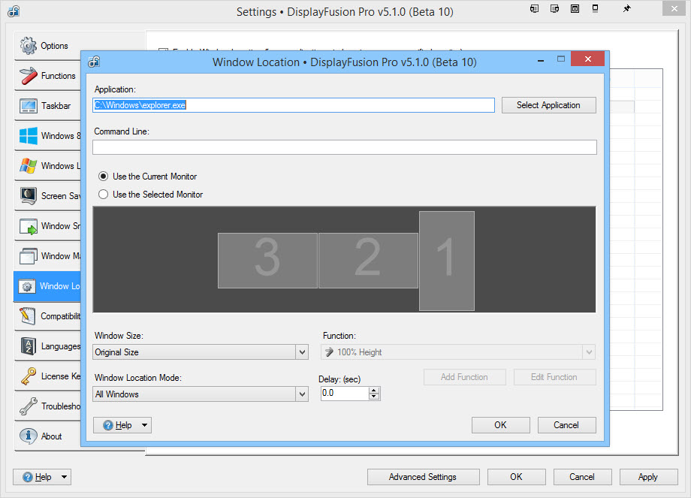Click the nested-square icon in Settings title bar
This screenshot has height=498, width=691.
[575, 9]
